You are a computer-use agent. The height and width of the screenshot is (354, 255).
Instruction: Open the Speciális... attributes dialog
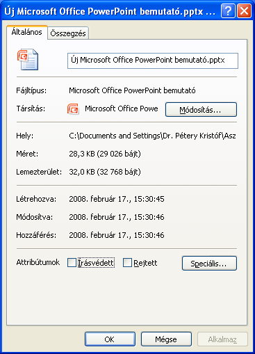(x=209, y=263)
